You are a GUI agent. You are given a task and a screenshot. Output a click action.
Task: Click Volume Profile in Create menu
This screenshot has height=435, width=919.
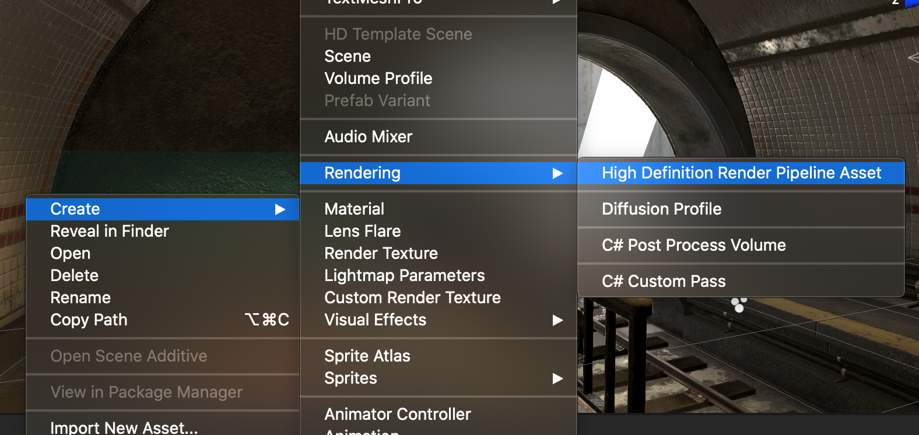[x=378, y=79]
